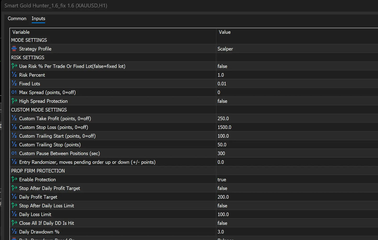Click the icon beside Stop After Daily Profit Target
This screenshot has height=240, width=378.
point(14,188)
